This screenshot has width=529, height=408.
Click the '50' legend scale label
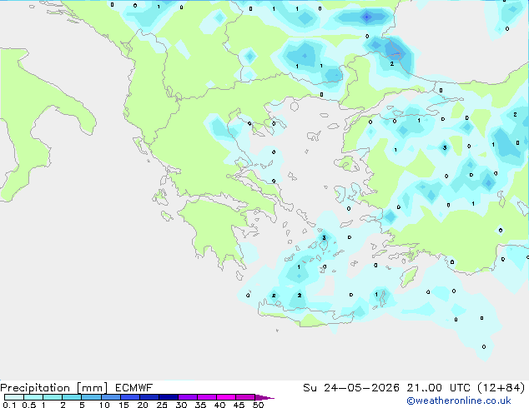click(258, 405)
